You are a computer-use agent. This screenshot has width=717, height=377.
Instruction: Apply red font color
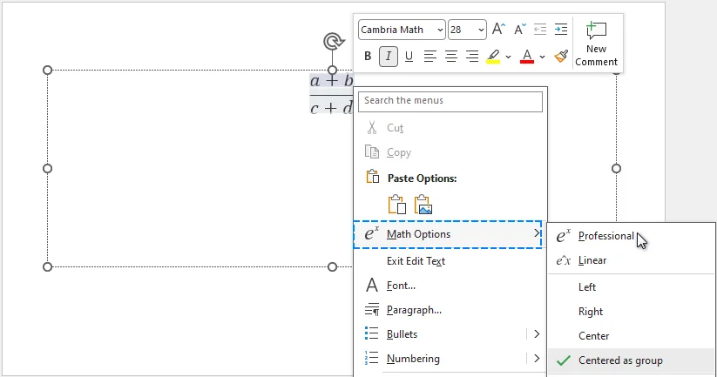527,57
